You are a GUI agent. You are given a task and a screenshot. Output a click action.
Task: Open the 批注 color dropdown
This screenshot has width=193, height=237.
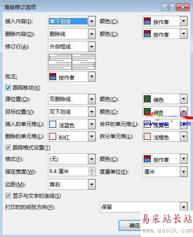91,77
